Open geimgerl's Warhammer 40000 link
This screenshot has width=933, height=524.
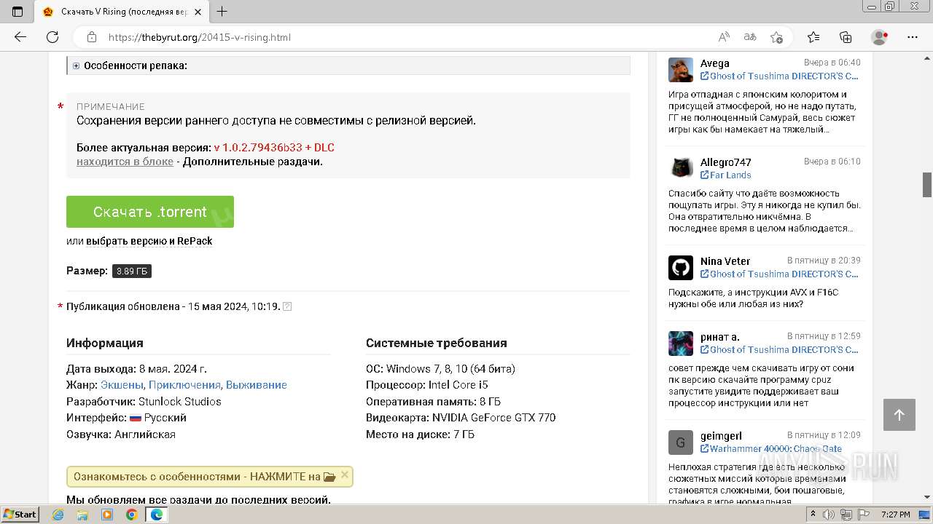coord(770,448)
